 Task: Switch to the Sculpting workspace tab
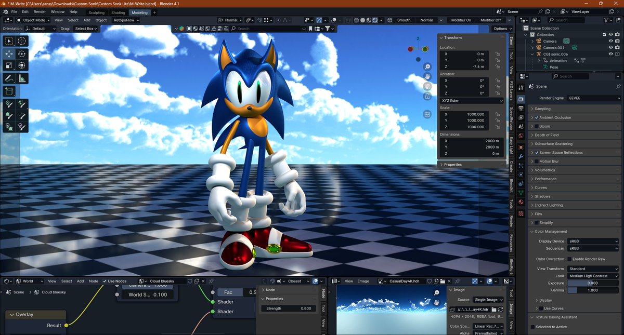(96, 12)
